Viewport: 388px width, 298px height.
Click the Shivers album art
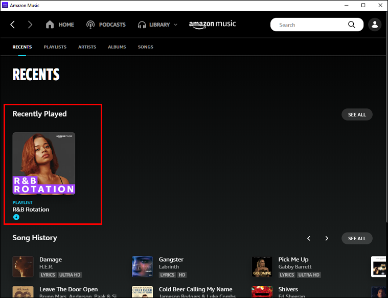point(262,291)
